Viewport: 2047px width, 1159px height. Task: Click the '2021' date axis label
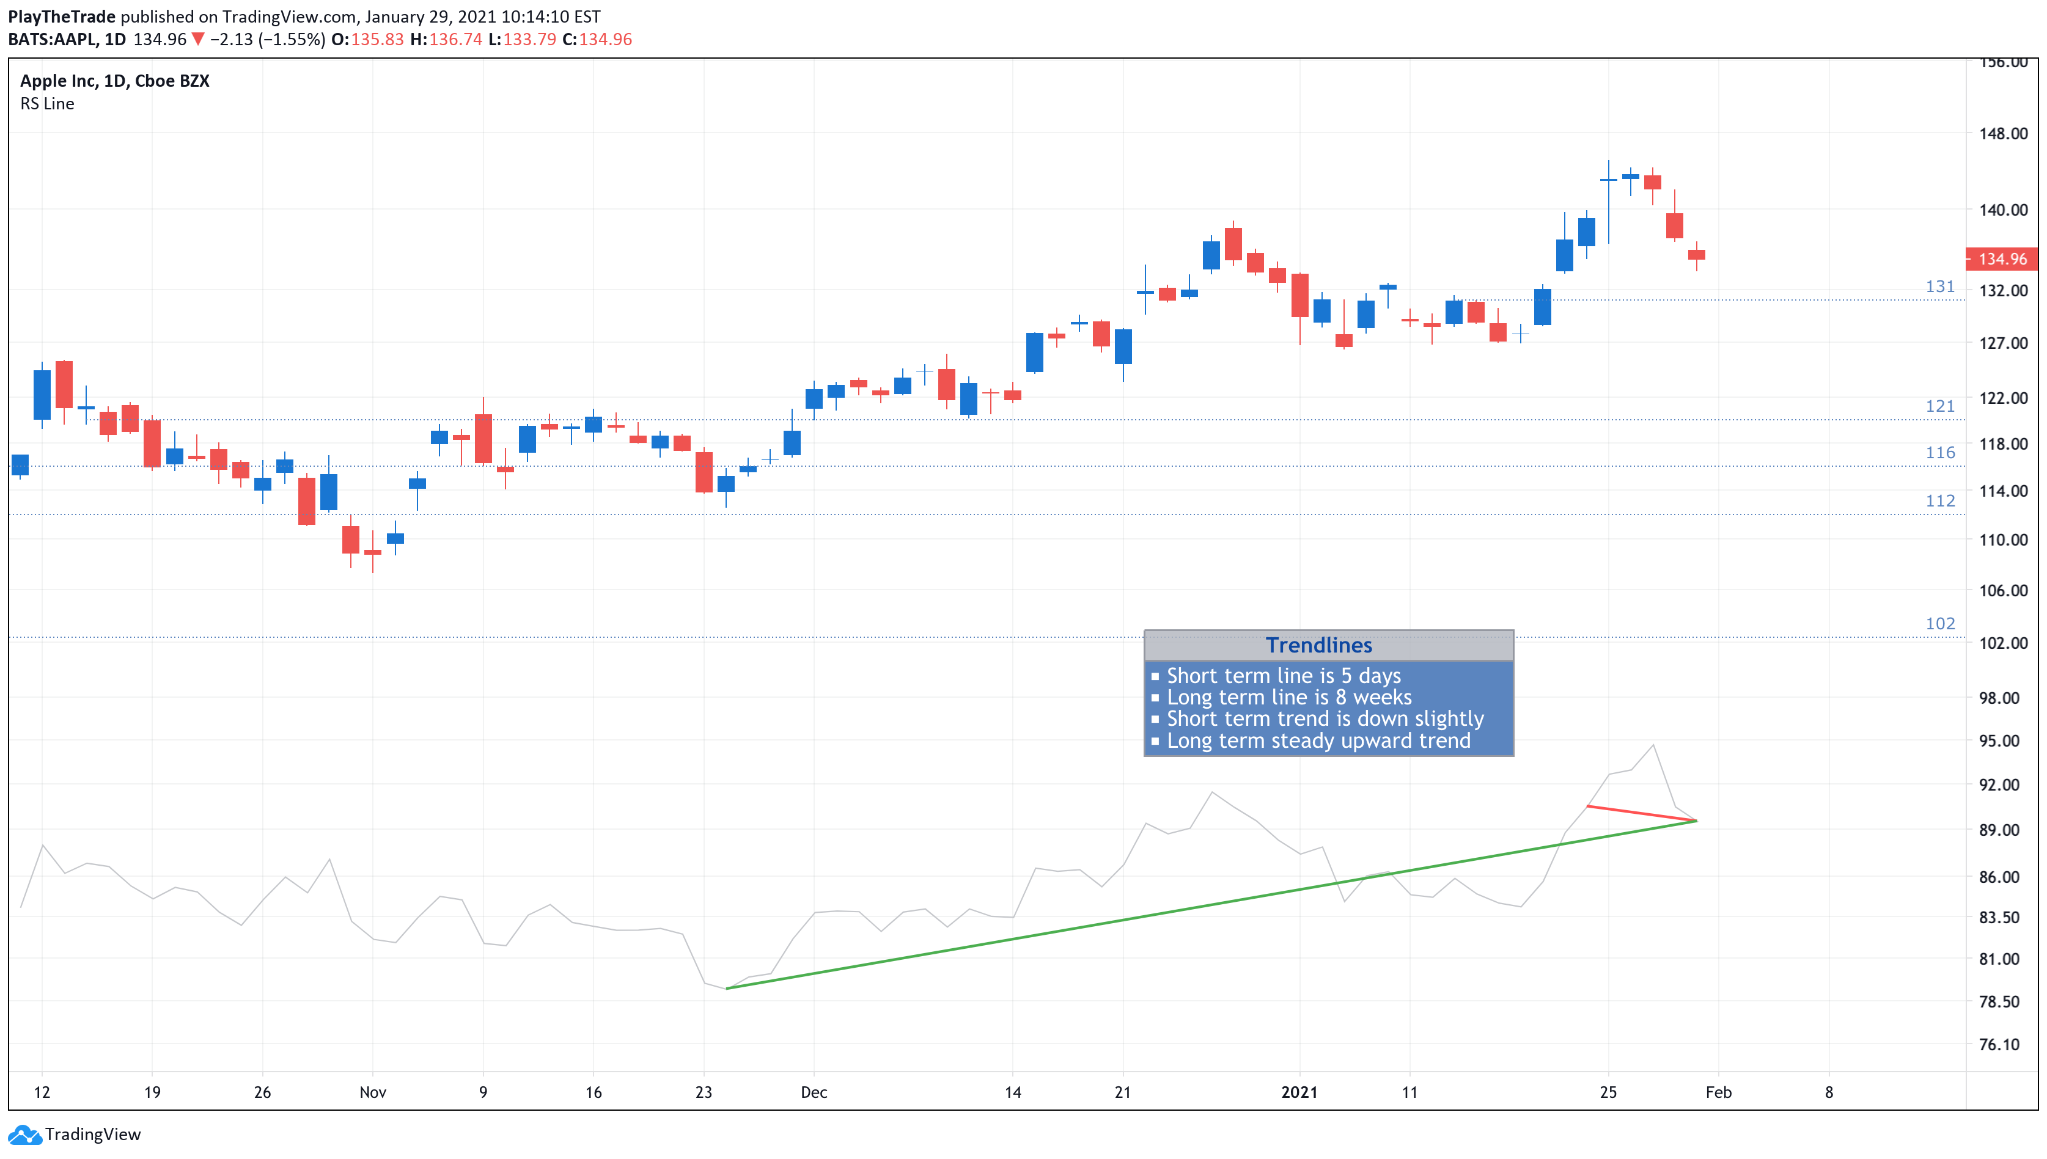point(1299,1092)
